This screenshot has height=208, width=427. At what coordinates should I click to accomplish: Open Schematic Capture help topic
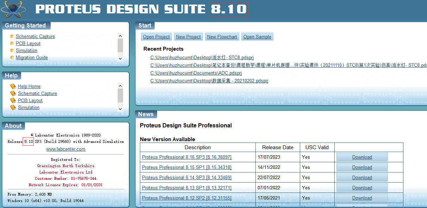click(x=37, y=93)
